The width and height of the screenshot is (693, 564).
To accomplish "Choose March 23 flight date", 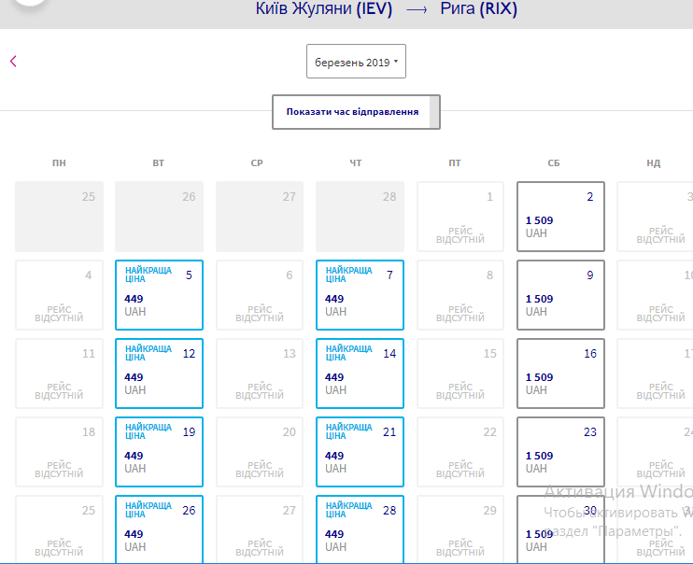I will (560, 452).
